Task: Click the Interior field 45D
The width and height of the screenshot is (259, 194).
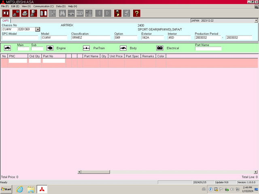Action: [179, 38]
